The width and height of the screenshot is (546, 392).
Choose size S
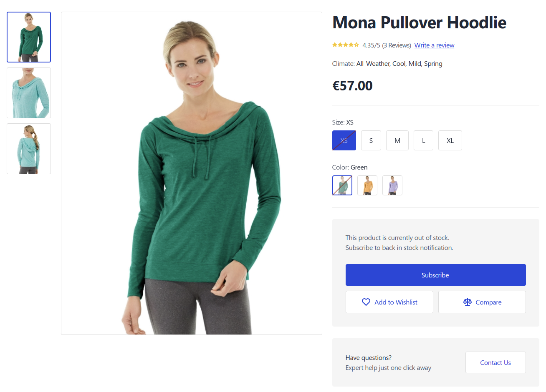coord(371,140)
